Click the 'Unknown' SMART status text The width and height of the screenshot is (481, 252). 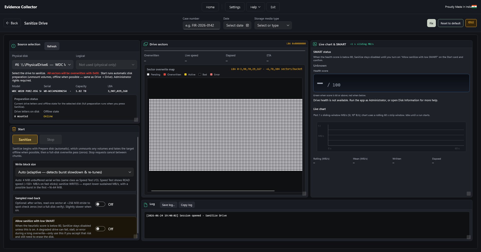coord(320,66)
